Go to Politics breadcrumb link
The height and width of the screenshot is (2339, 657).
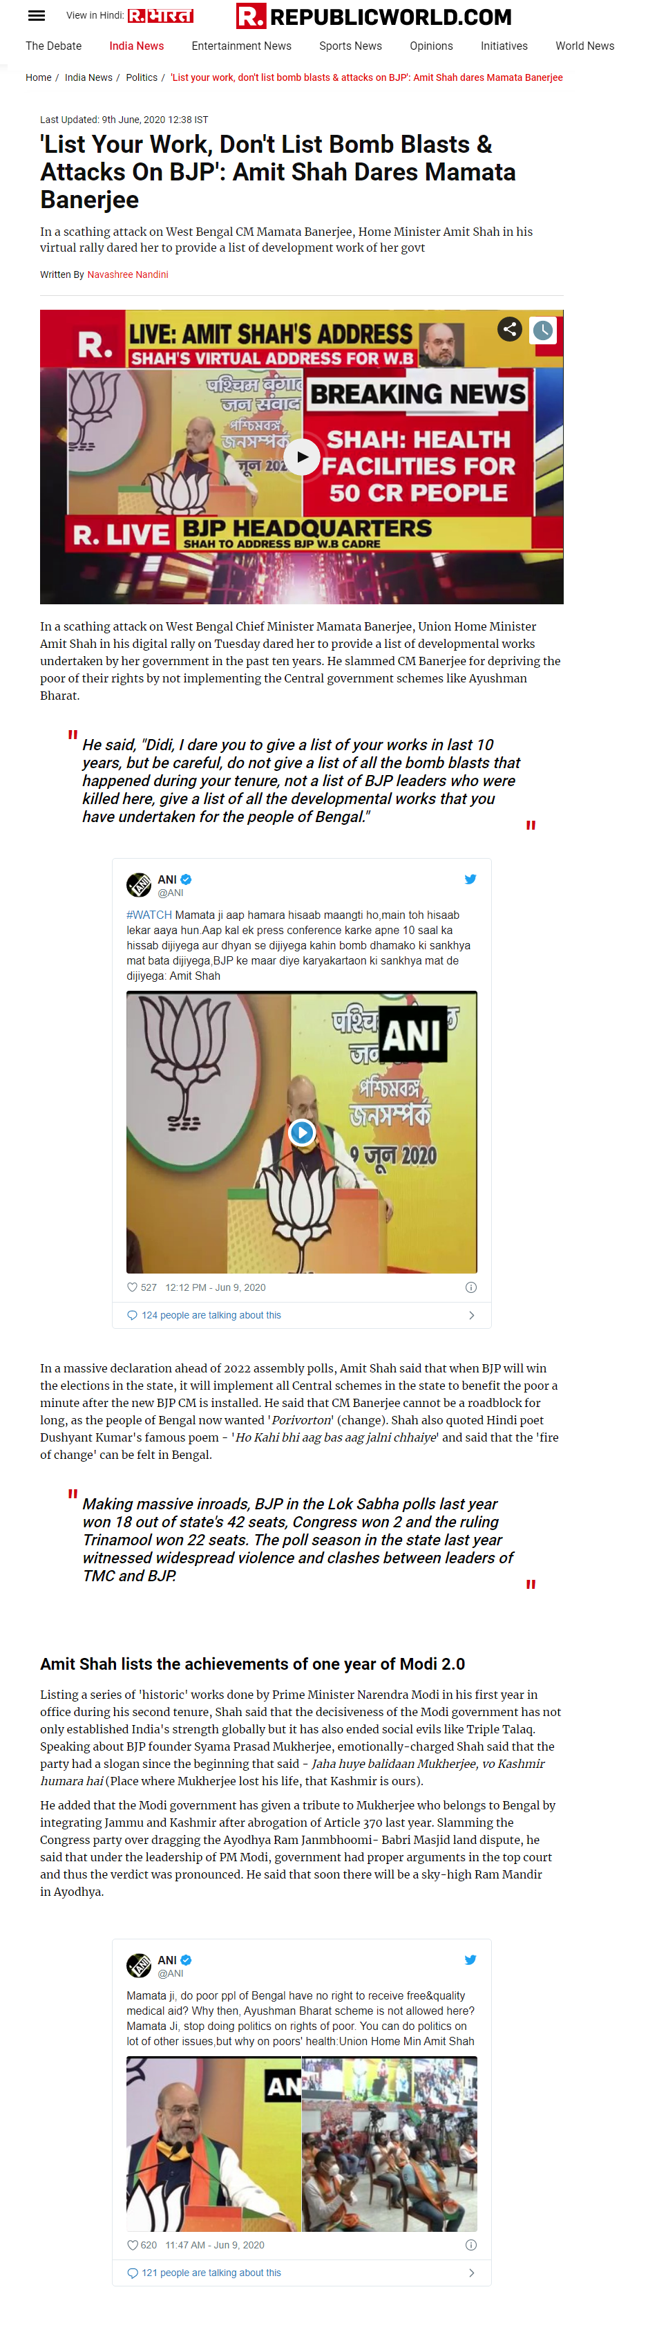[x=142, y=78]
